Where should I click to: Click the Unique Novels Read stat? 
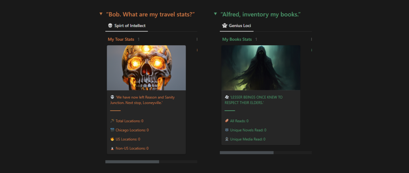(x=248, y=130)
